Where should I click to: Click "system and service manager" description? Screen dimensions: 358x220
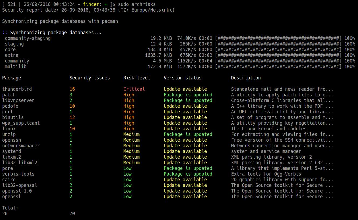click(x=266, y=151)
